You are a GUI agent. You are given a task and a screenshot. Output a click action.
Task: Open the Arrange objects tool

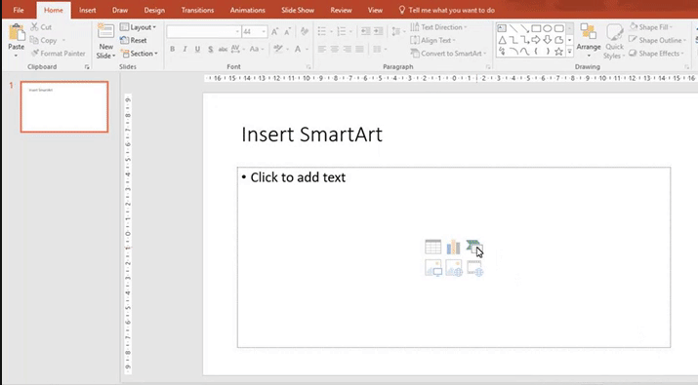click(x=588, y=40)
